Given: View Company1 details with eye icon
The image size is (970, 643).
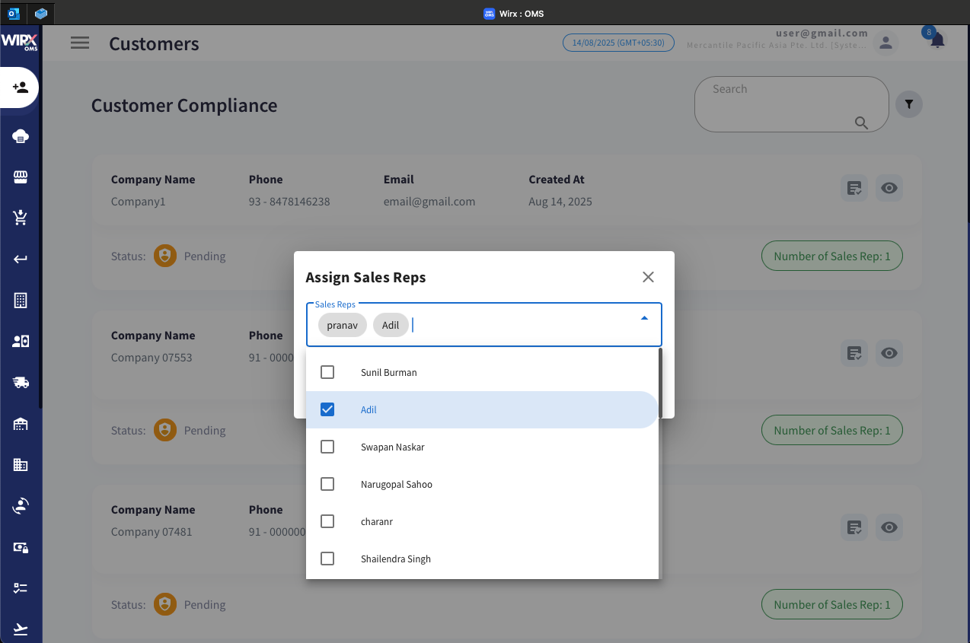Looking at the screenshot, I should (x=889, y=188).
